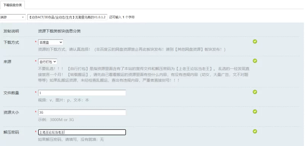Image resolution: width=305 pixels, height=146 pixels.
Task: Click the hint 示例：3000M or 3G
Action: (56, 120)
